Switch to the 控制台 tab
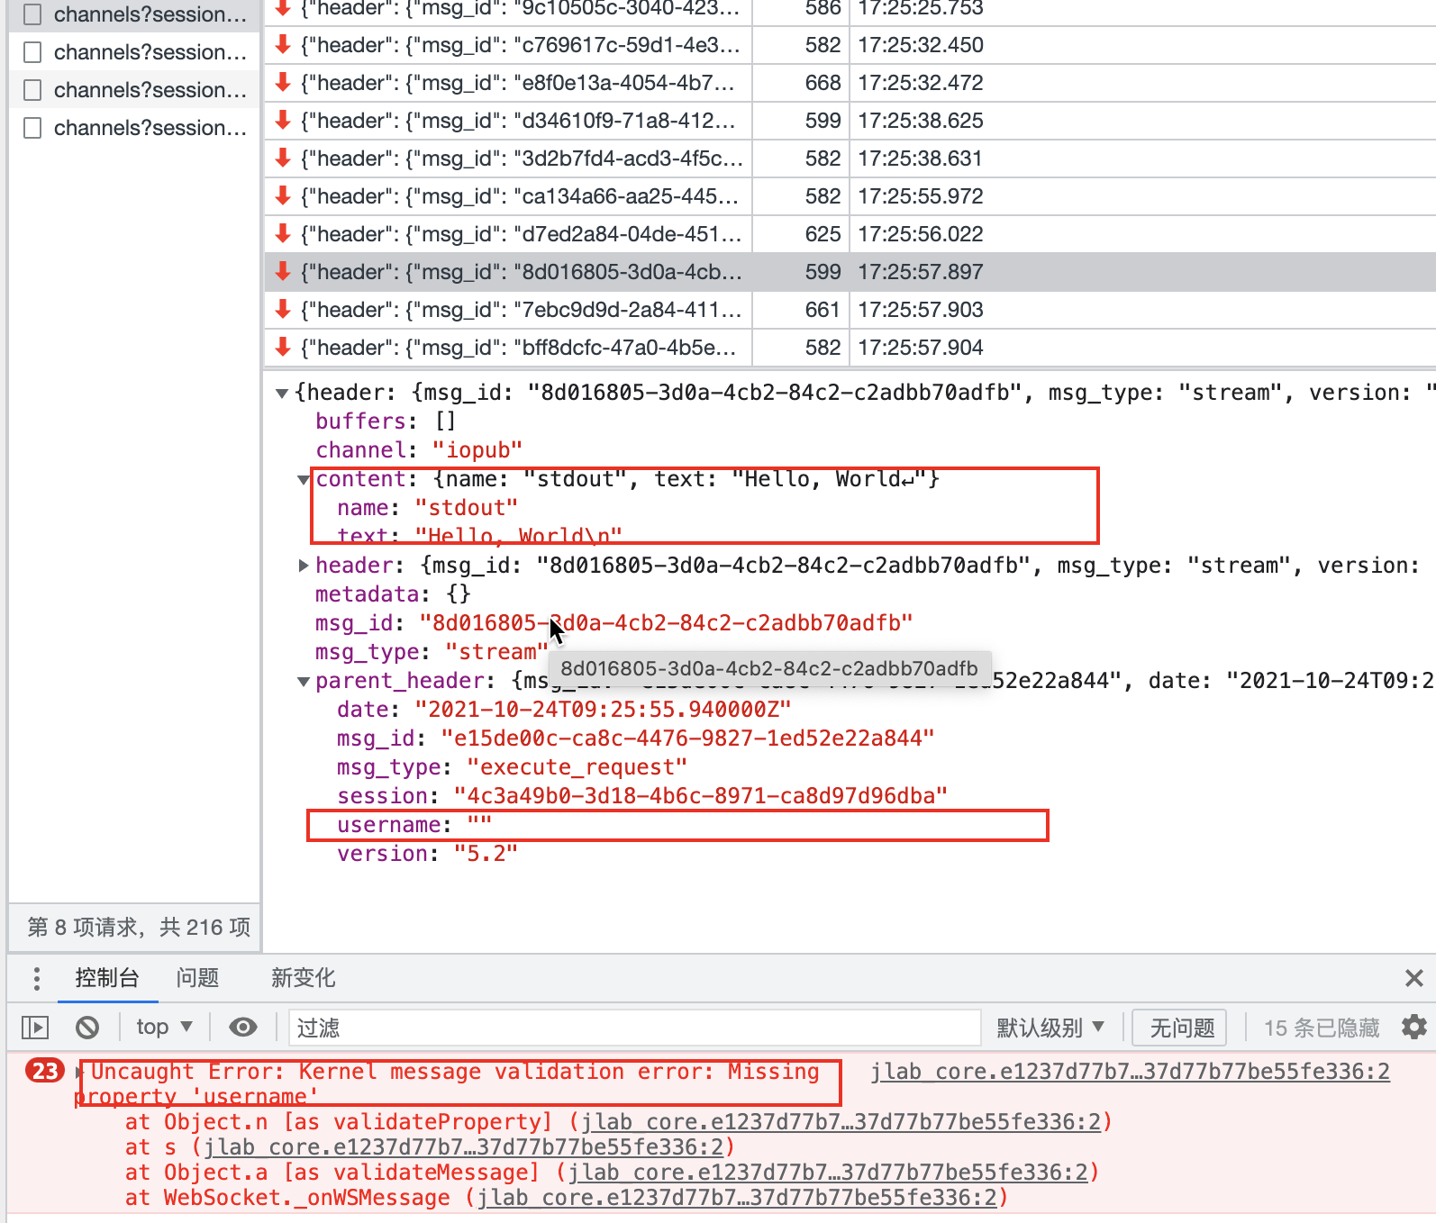The width and height of the screenshot is (1436, 1223). point(107,978)
